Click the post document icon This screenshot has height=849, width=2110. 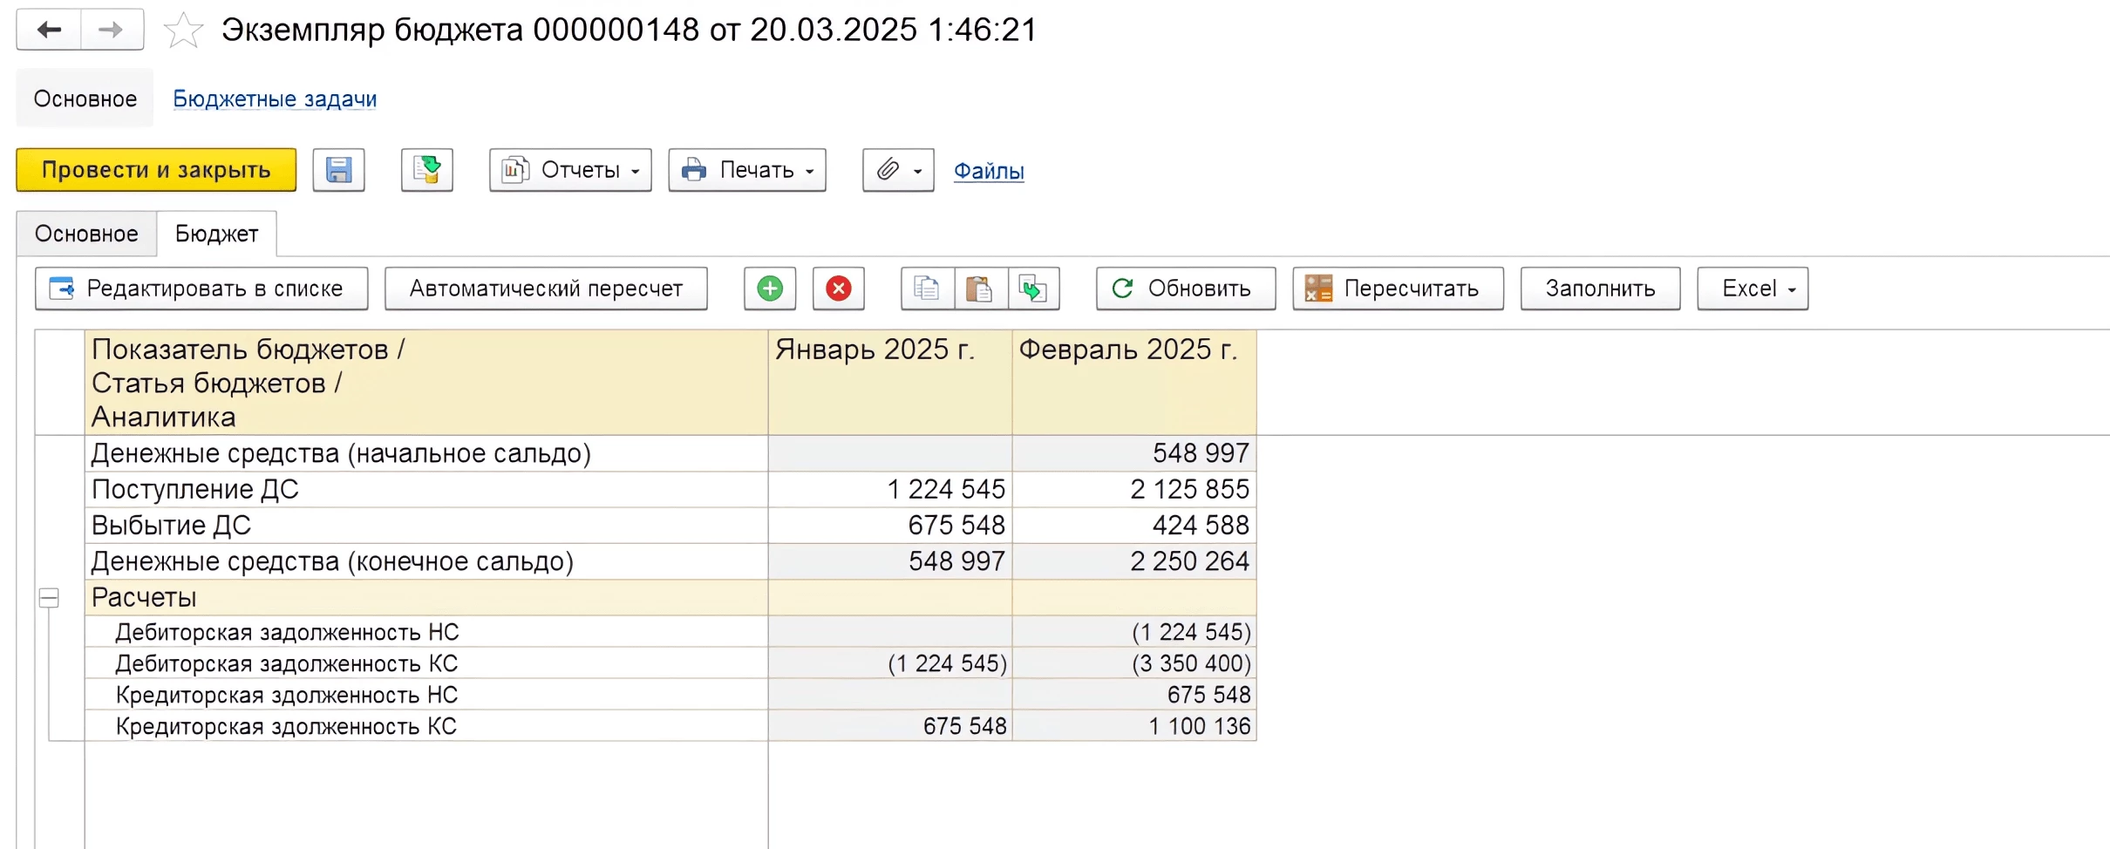pyautogui.click(x=427, y=170)
